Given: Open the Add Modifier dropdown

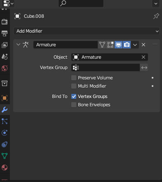Looking at the screenshot, I should tap(87, 31).
